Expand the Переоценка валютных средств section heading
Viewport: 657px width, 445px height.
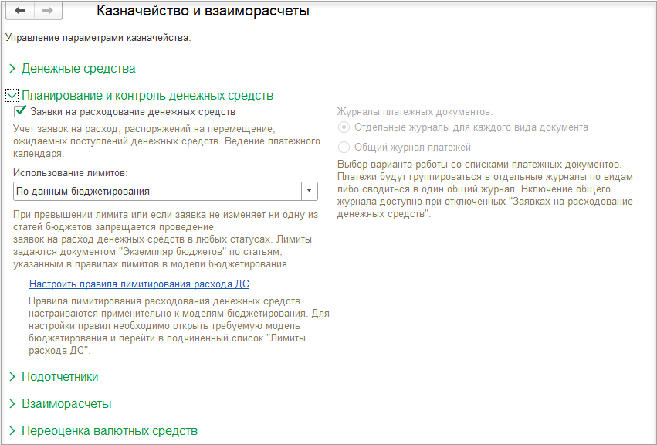coord(110,431)
